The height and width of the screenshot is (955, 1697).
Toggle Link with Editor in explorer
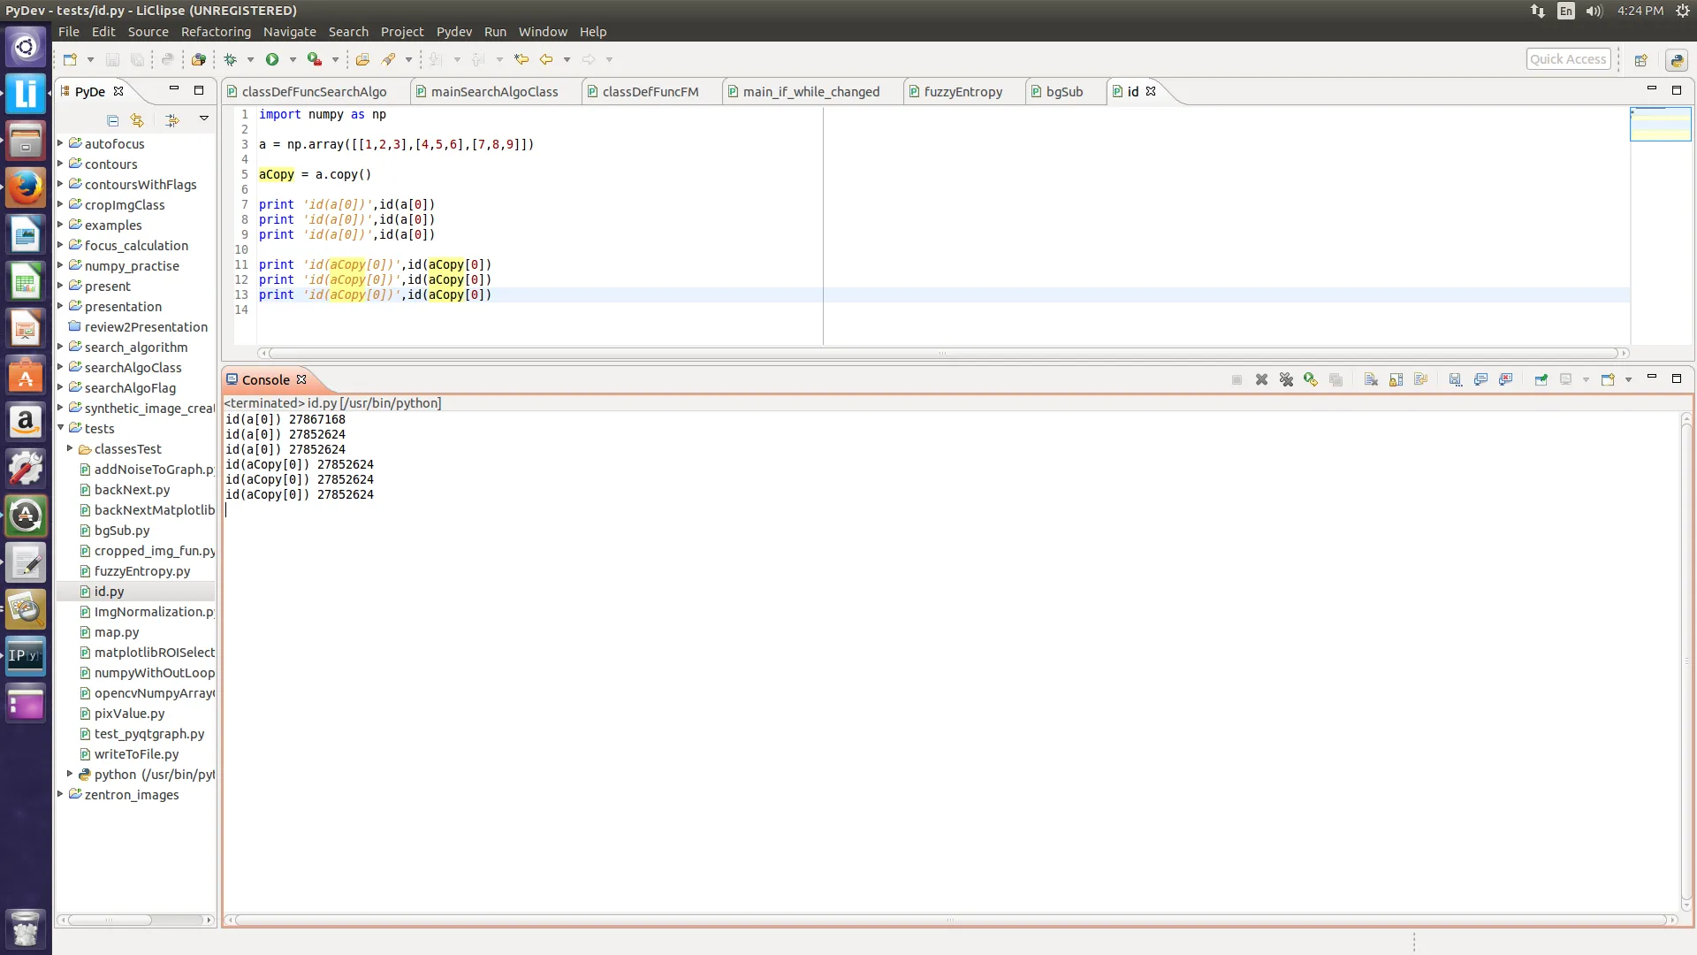pyautogui.click(x=137, y=120)
